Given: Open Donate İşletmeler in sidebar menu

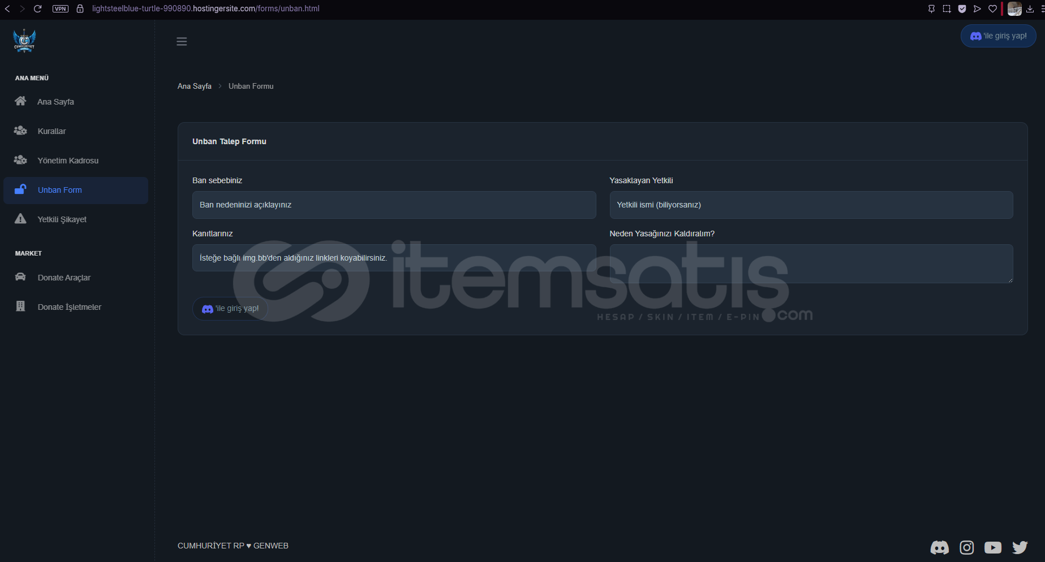Looking at the screenshot, I should (x=76, y=307).
